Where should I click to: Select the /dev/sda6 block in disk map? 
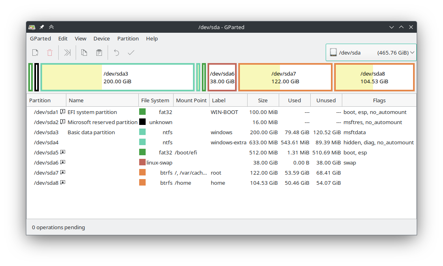pyautogui.click(x=222, y=77)
